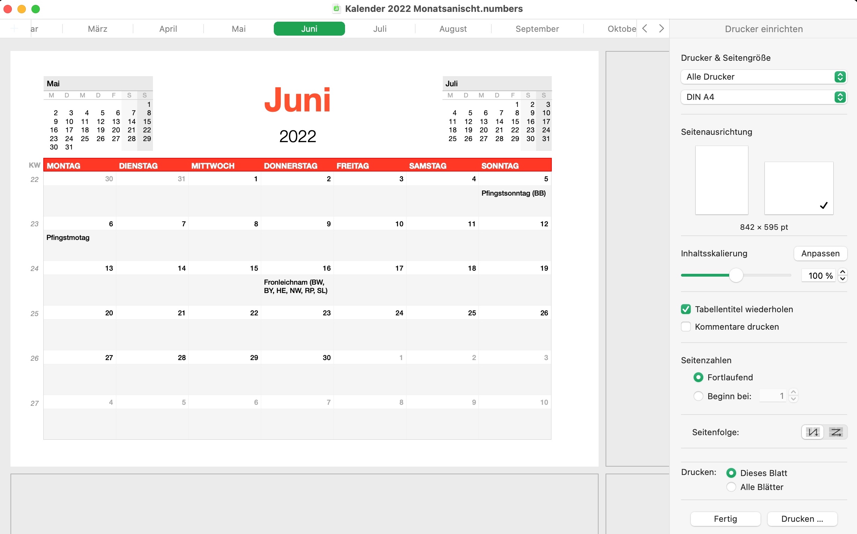Click the Inhaltsskalierung slider knob

pos(736,276)
